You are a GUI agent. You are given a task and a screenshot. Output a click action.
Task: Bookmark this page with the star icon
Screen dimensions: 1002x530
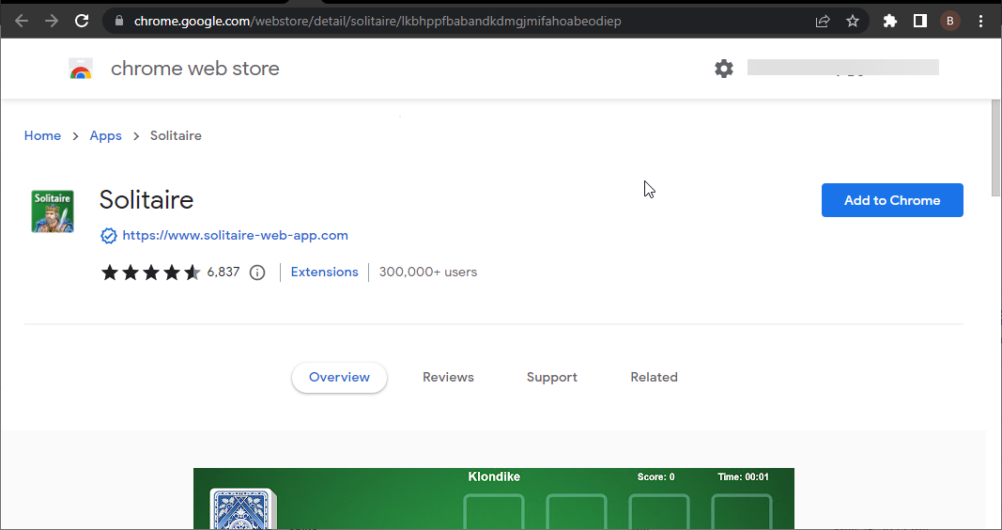point(853,21)
